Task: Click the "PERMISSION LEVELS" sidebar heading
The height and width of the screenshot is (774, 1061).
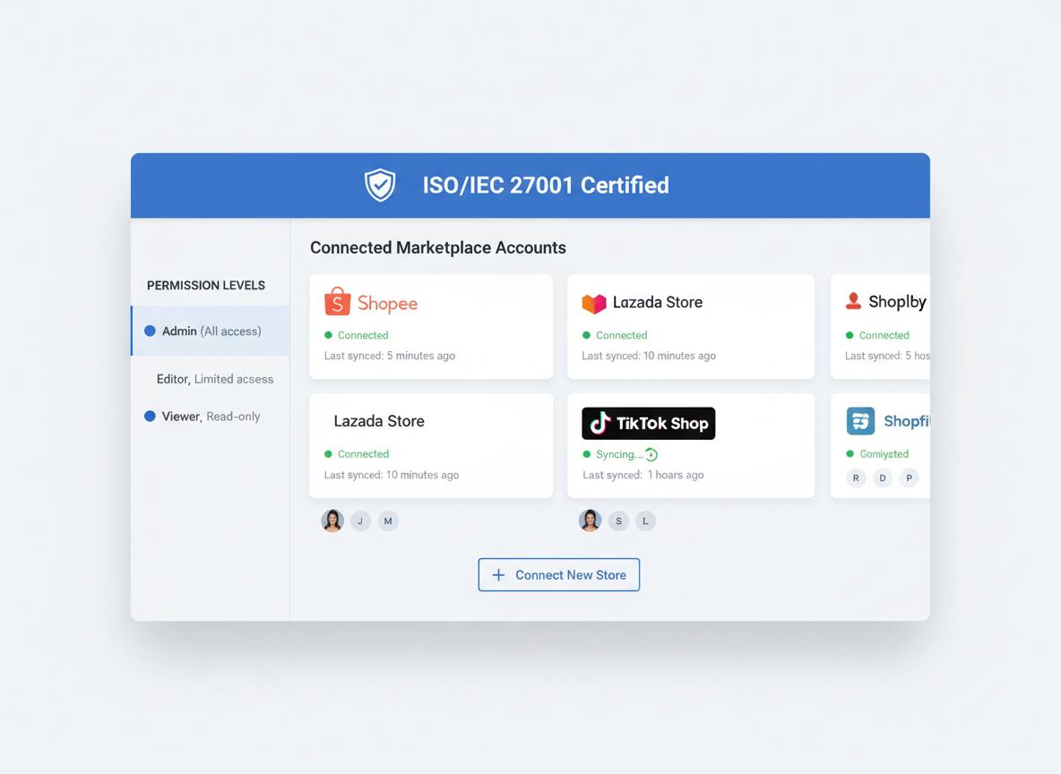Action: pos(206,286)
